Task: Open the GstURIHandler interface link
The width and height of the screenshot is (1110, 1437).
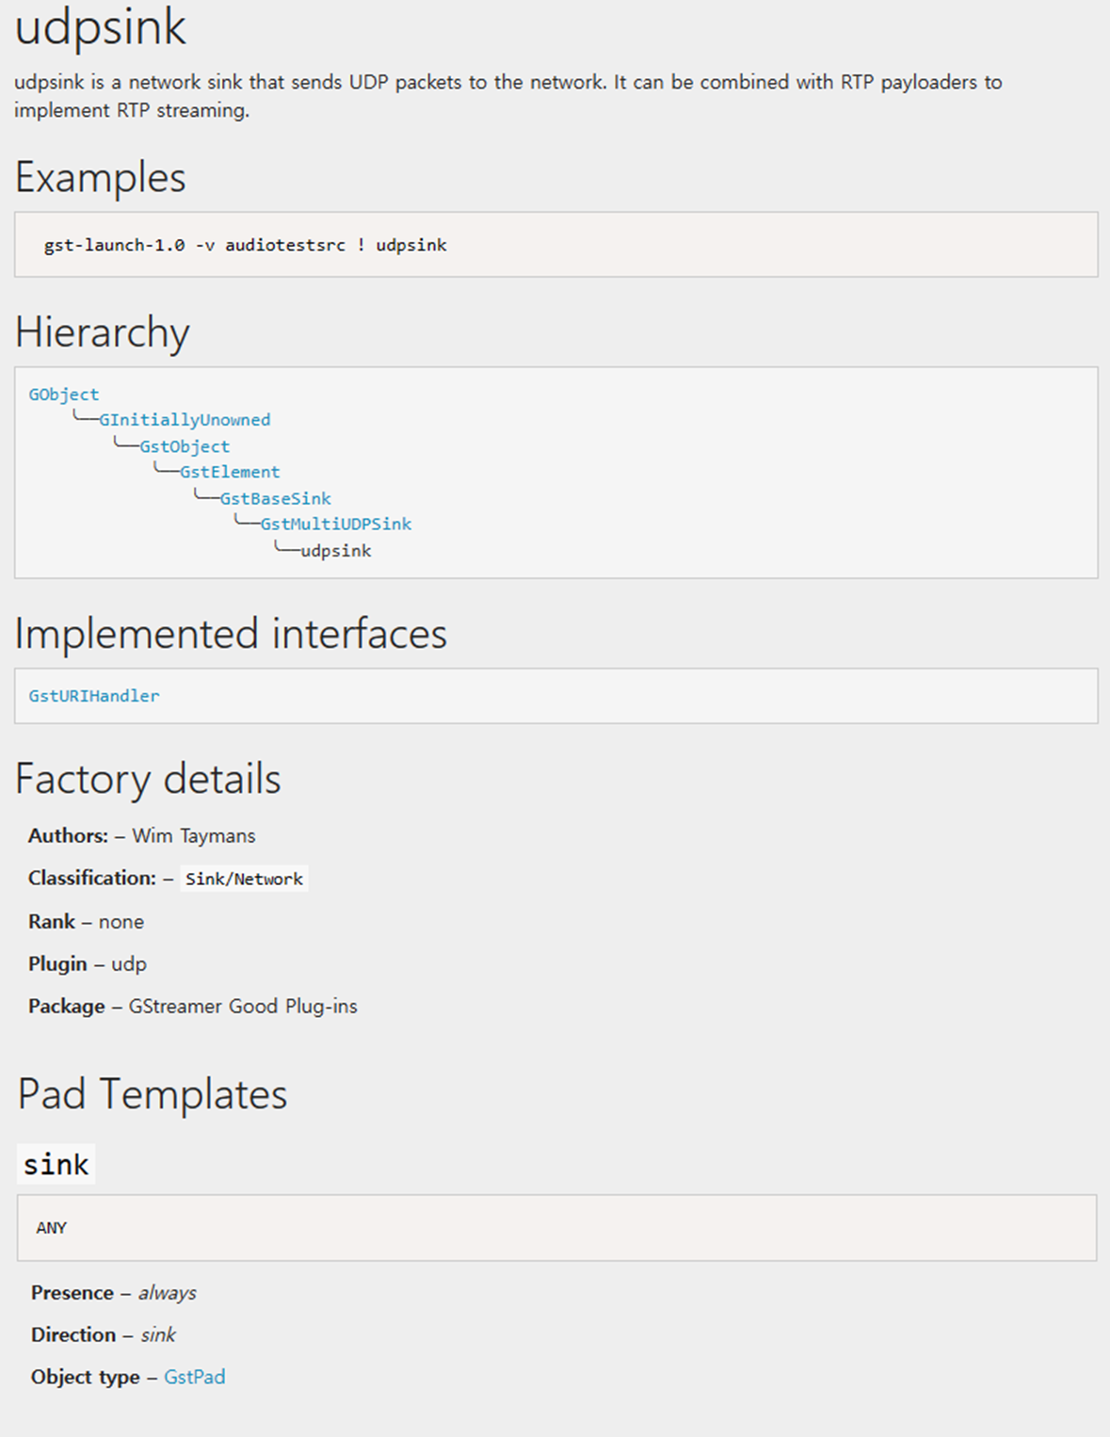Action: coord(94,696)
